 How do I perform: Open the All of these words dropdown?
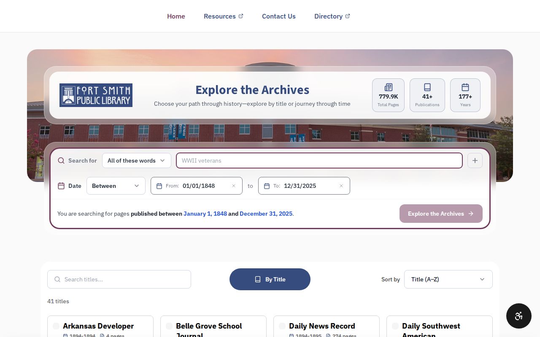pos(137,160)
